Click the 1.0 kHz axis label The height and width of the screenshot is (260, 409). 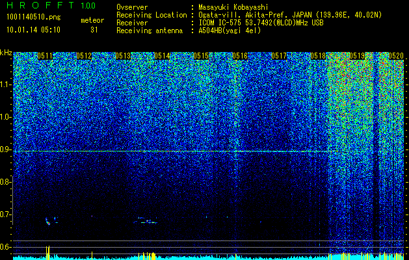click(6, 117)
